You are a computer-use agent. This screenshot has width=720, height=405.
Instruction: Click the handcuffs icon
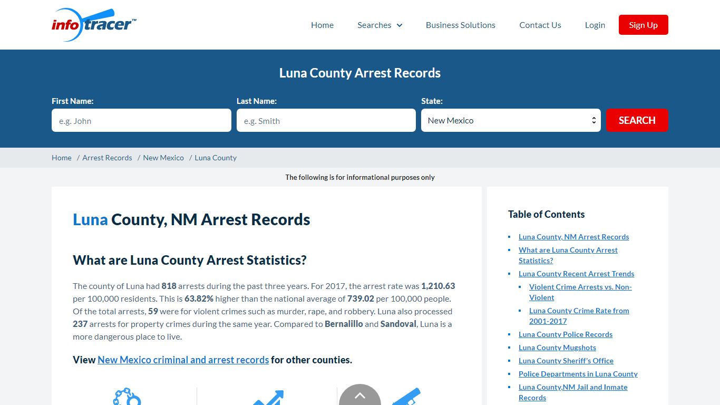pyautogui.click(x=127, y=397)
